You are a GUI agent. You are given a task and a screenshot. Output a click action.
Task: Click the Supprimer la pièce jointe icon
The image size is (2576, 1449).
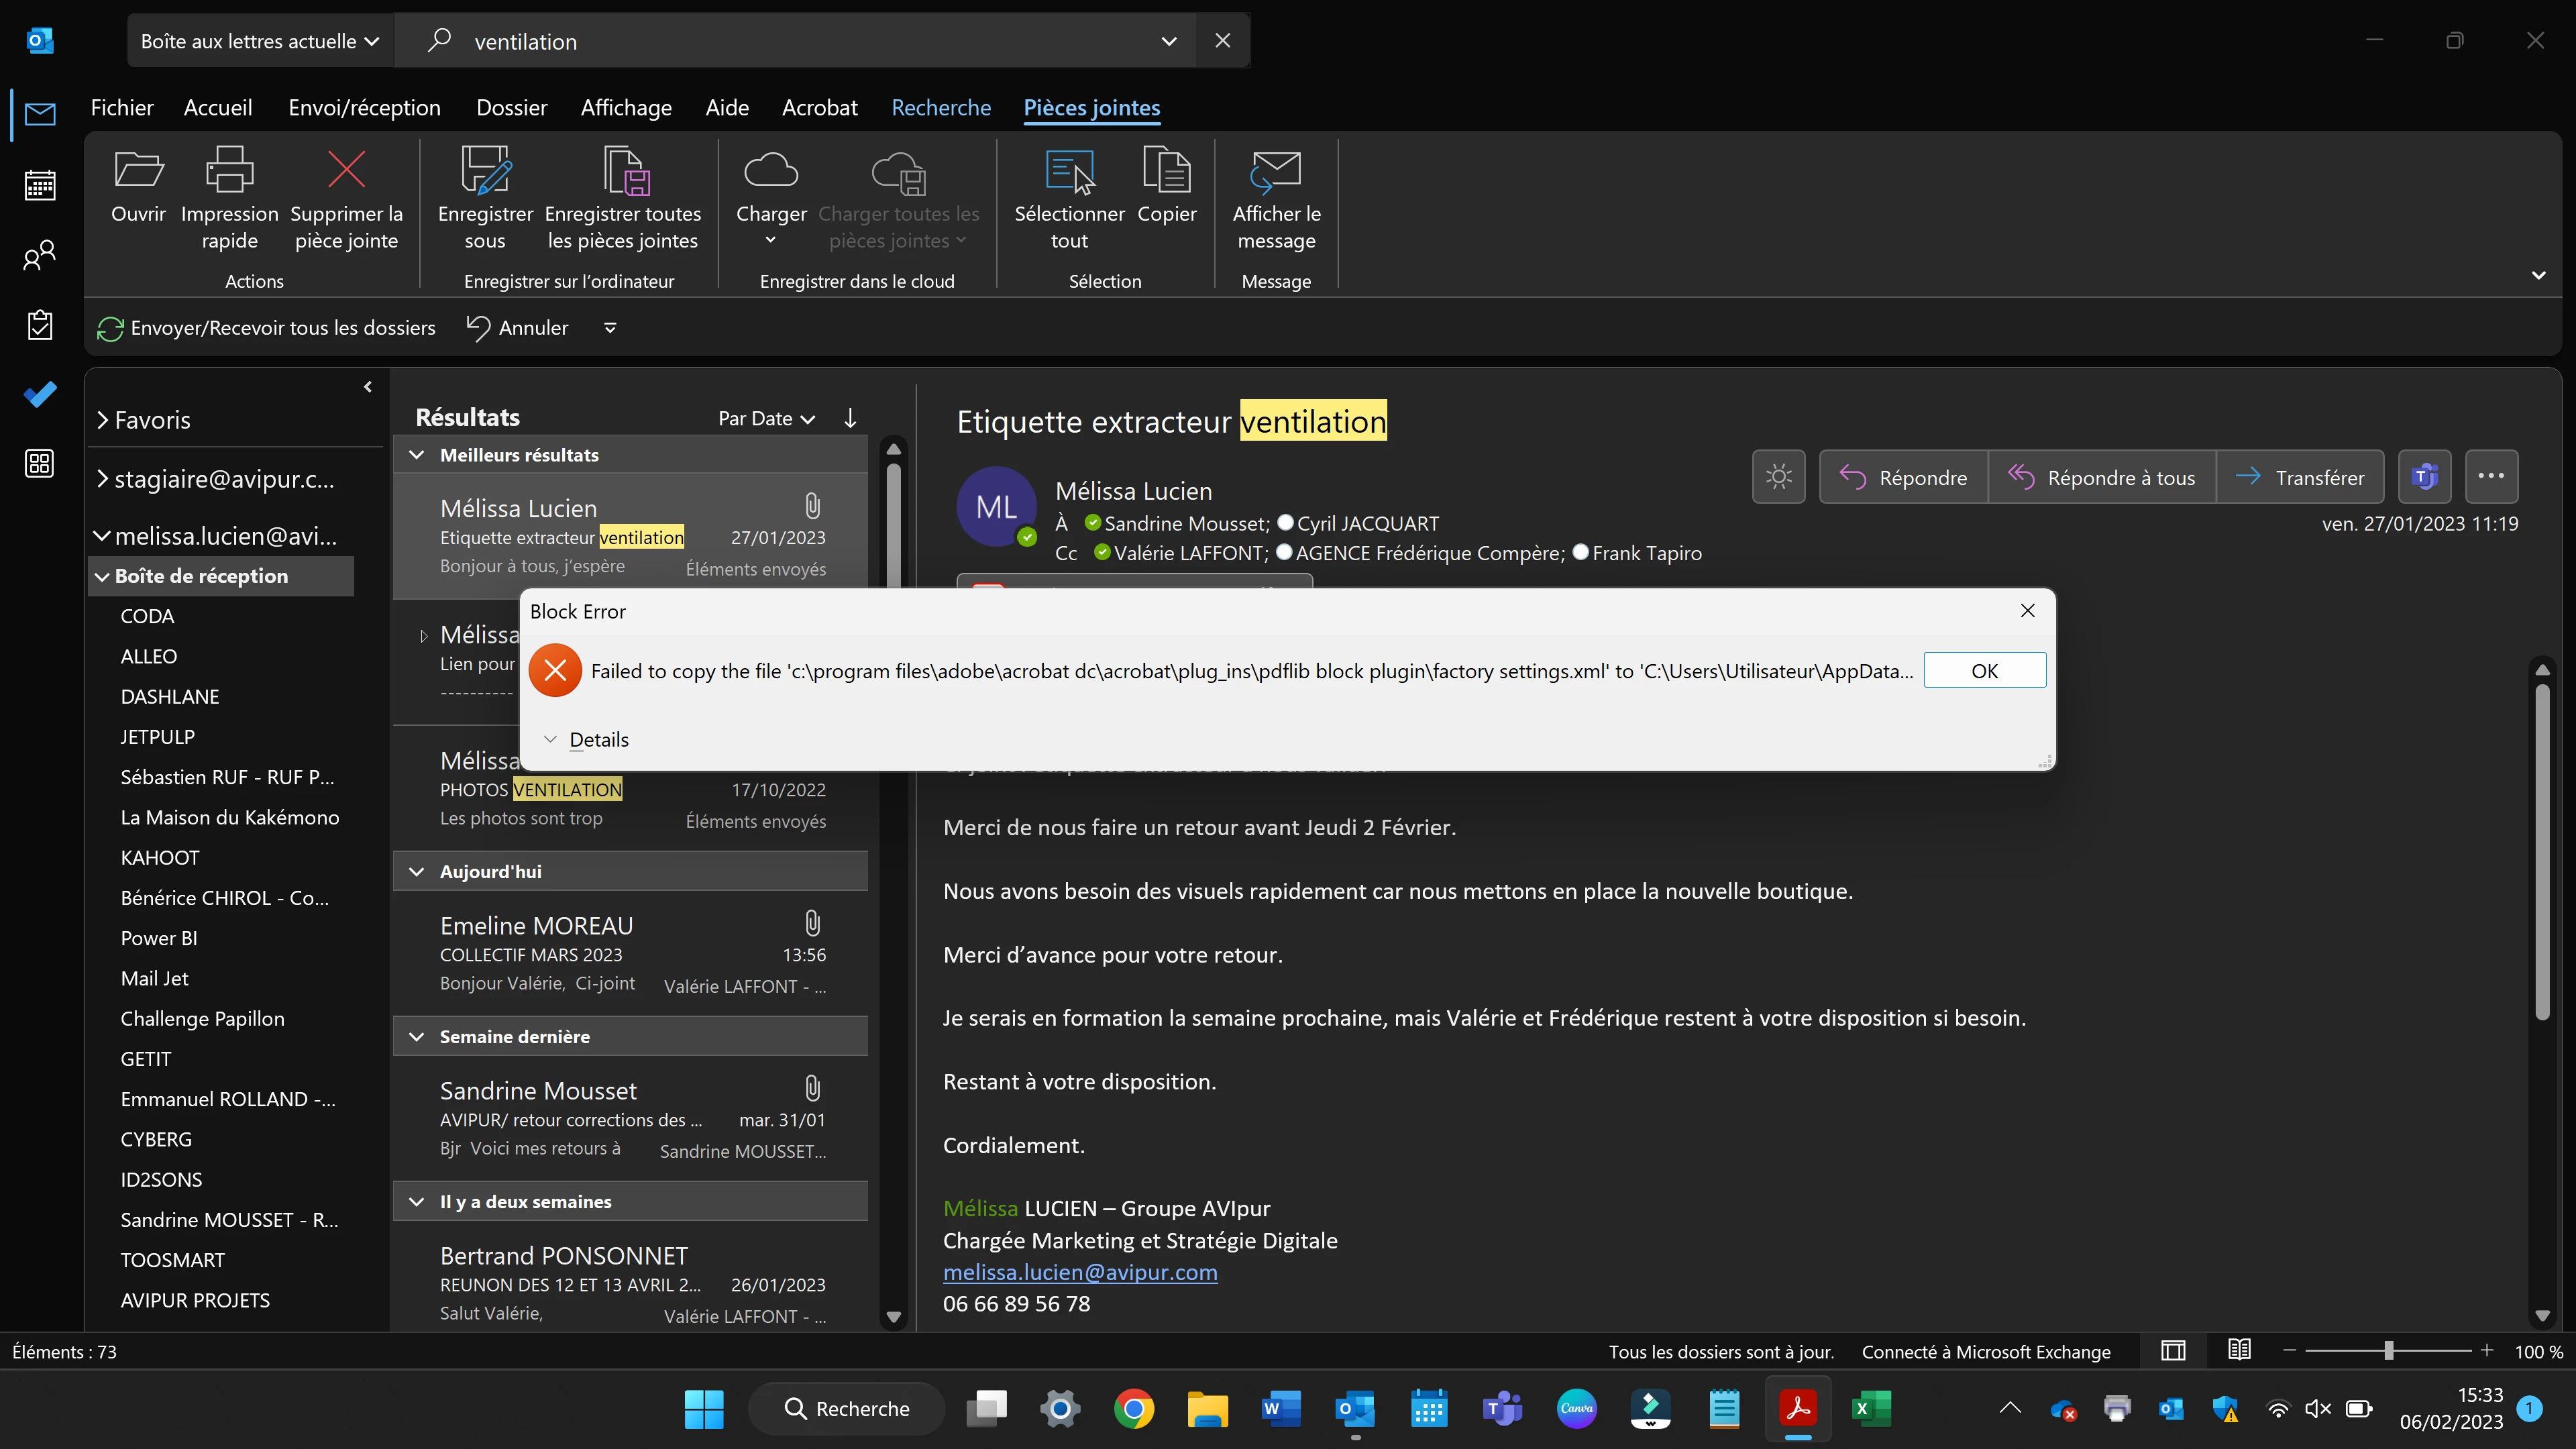tap(346, 170)
